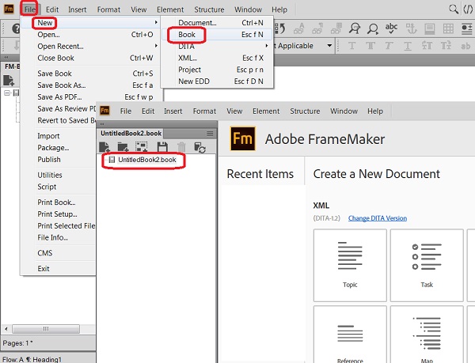Expand the Open Recent submenu arrow
This screenshot has width=475, height=363.
tap(156, 46)
